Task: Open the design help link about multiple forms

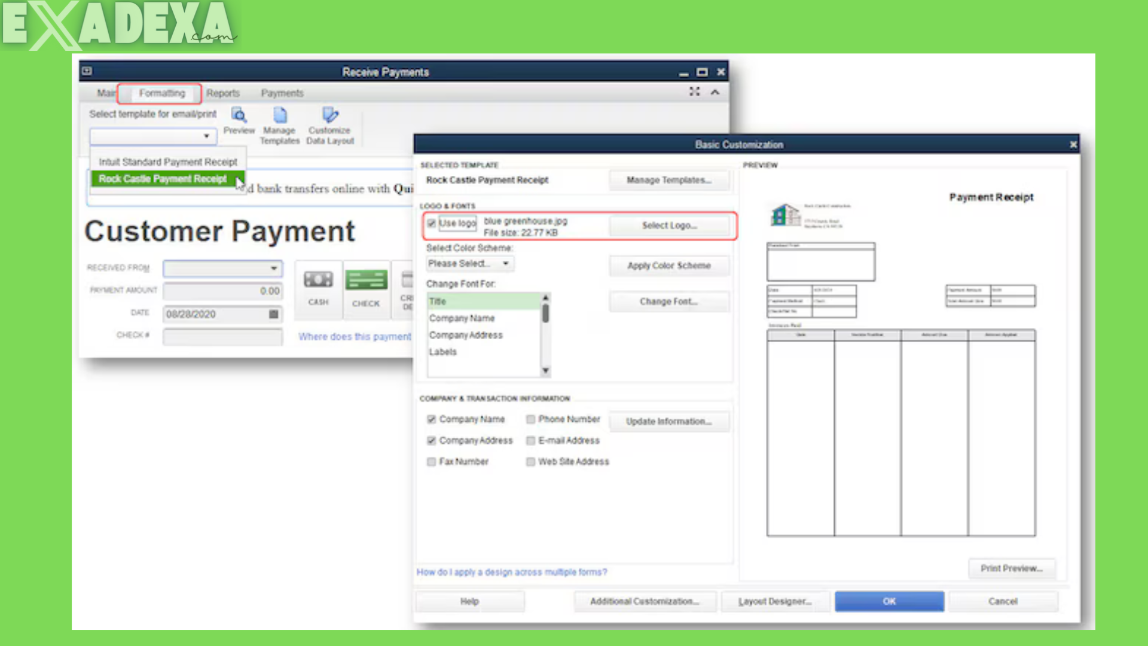Action: coord(511,572)
